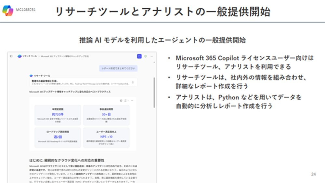Click the Researcher icon in the breadcrumb
The height and width of the screenshot is (183, 325).
(x=19, y=56)
